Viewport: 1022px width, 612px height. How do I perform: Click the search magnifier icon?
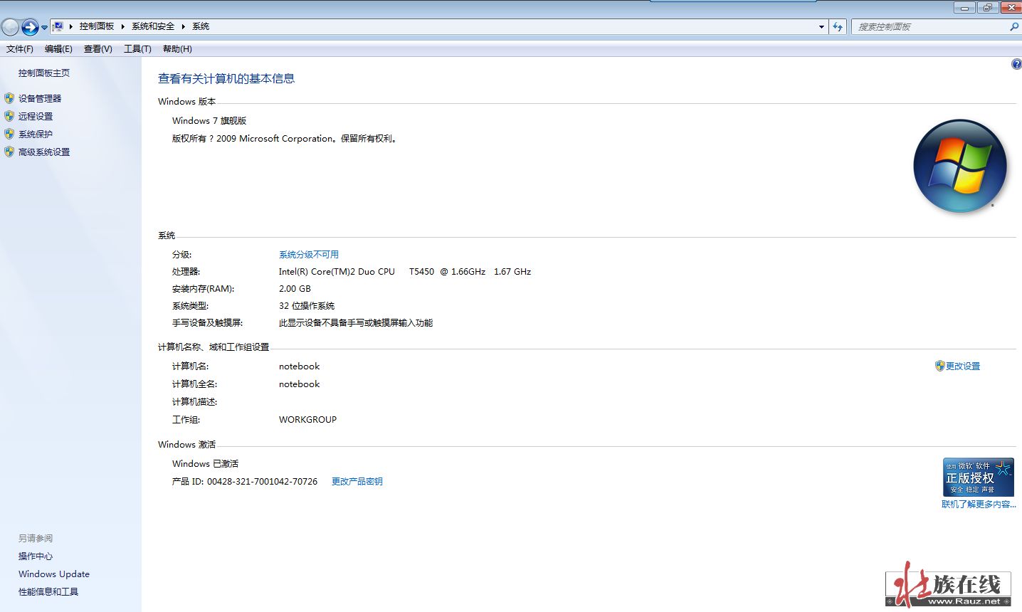[x=1013, y=27]
